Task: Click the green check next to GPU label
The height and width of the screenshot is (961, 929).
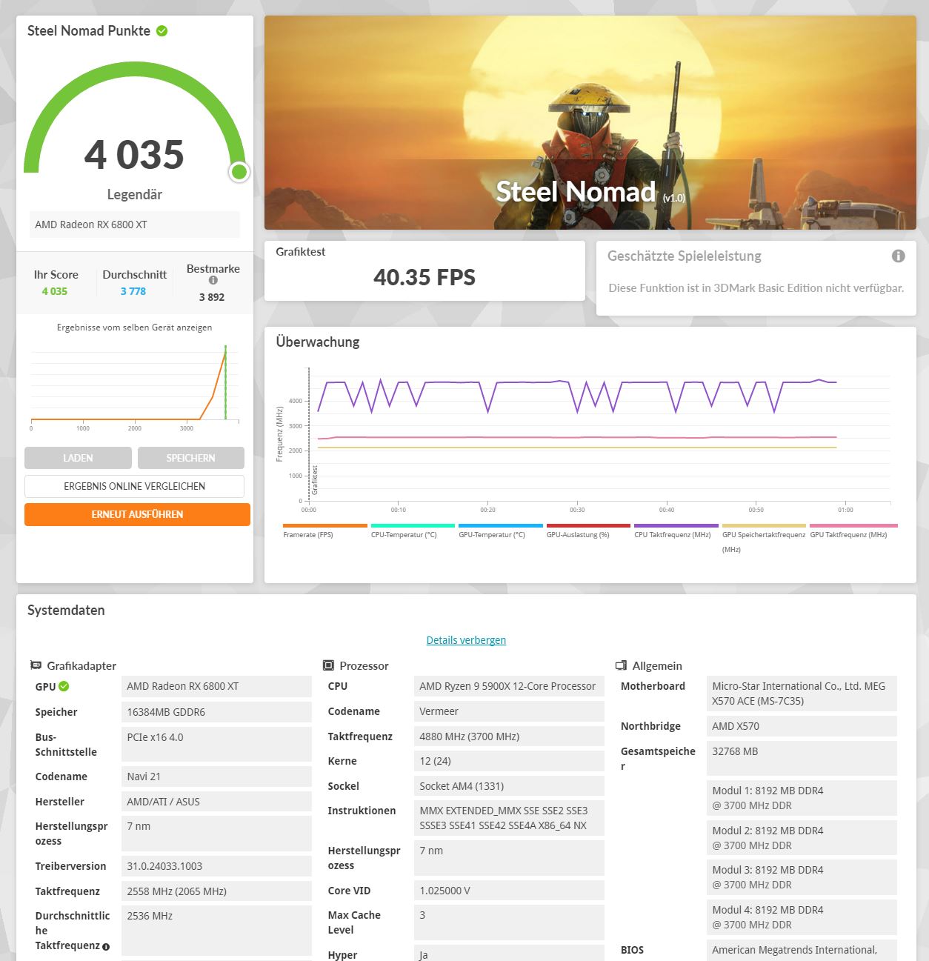Action: [x=64, y=686]
